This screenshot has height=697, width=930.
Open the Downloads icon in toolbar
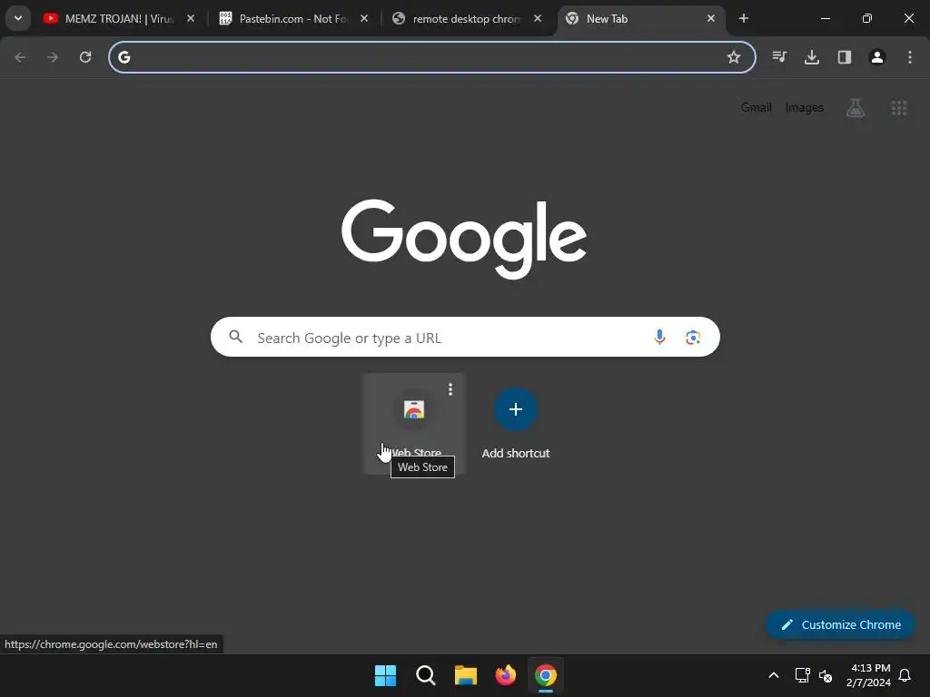coord(812,57)
